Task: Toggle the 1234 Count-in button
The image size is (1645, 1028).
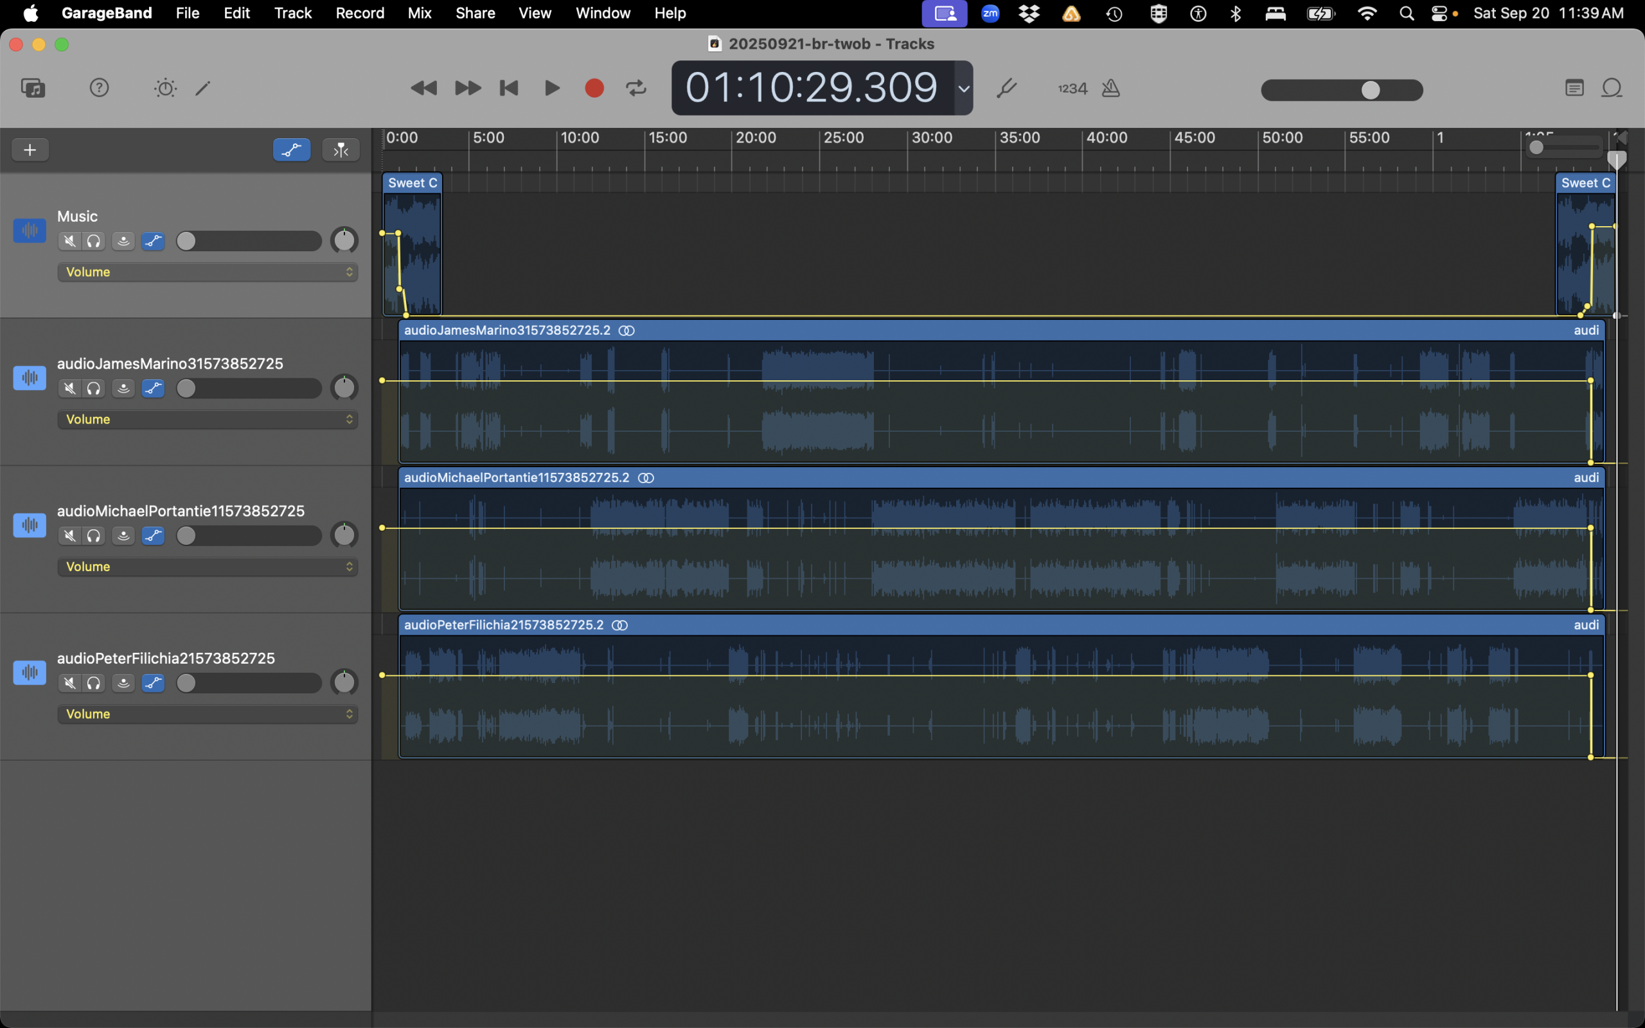Action: coord(1072,89)
